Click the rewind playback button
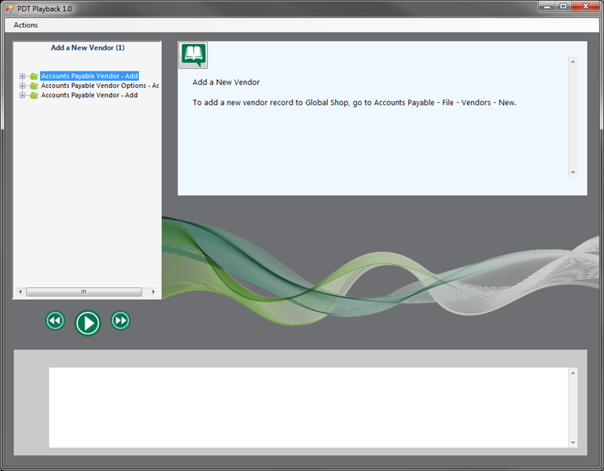Image resolution: width=604 pixels, height=471 pixels. click(x=55, y=320)
